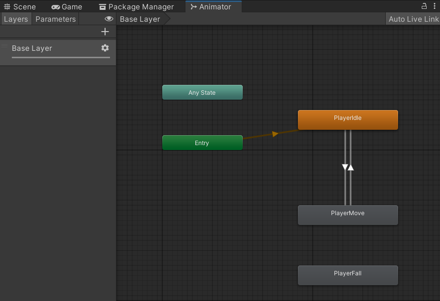Select the PlayerFall state node
The image size is (440, 301).
pos(348,275)
